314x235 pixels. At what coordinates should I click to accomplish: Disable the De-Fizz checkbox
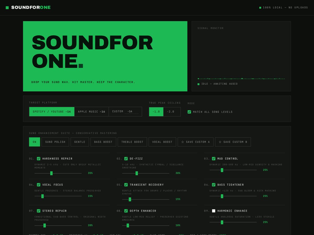[126, 158]
